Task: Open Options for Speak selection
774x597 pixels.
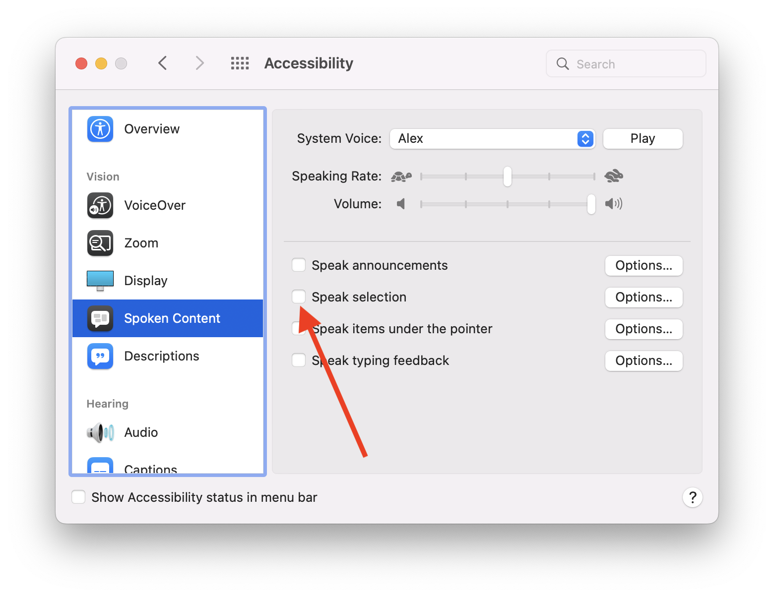Action: (644, 298)
